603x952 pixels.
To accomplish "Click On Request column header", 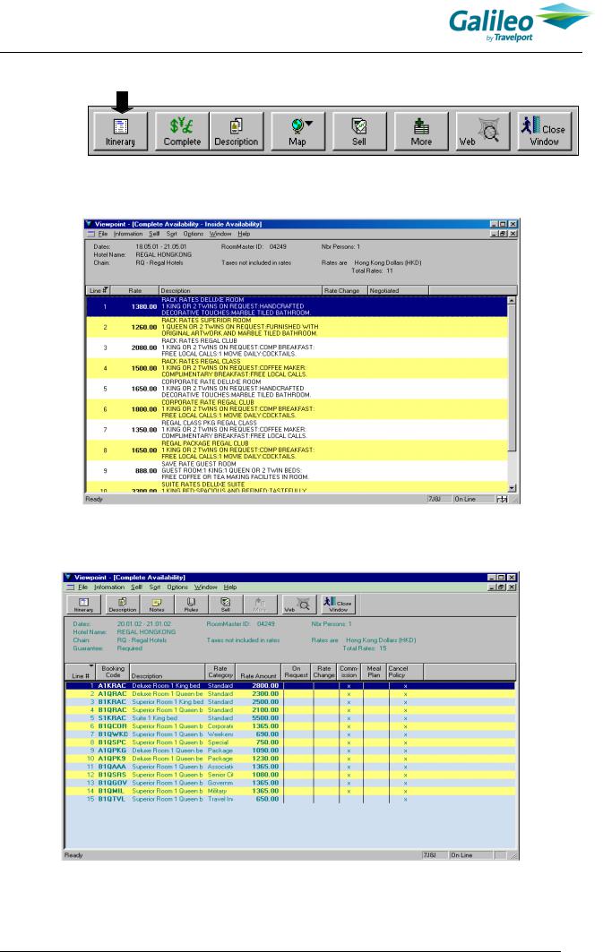I will [x=297, y=672].
